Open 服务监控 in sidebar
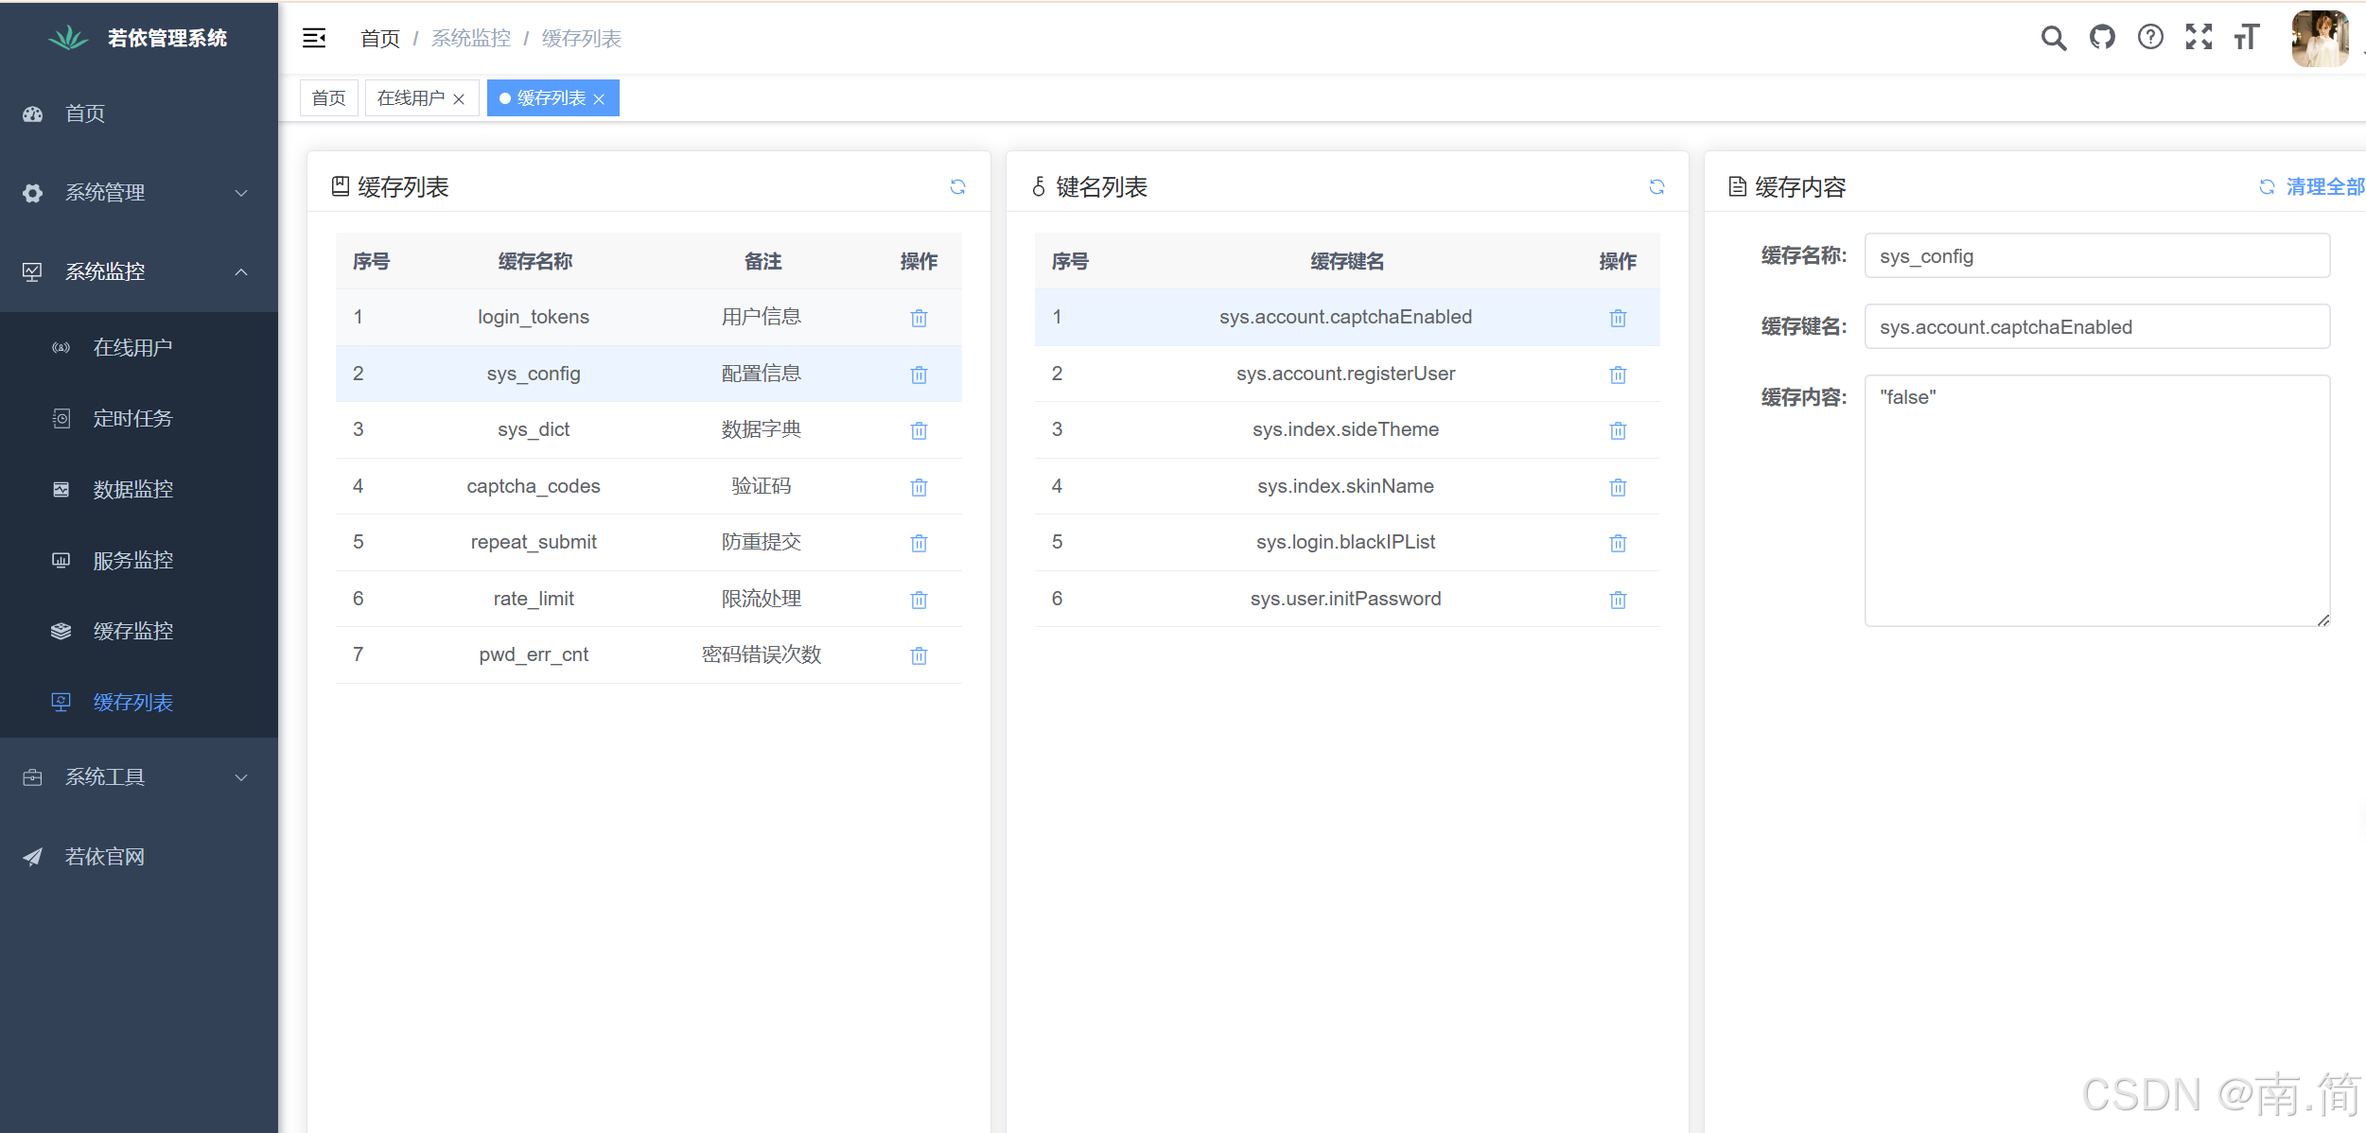The height and width of the screenshot is (1133, 2366). (133, 561)
